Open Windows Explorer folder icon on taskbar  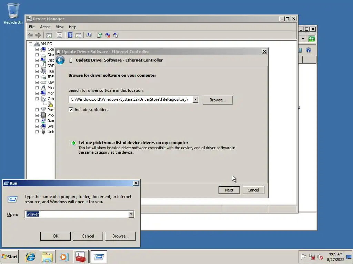click(47, 256)
